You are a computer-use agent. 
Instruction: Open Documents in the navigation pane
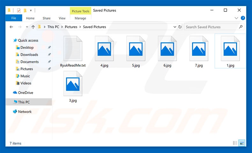pos(30,62)
